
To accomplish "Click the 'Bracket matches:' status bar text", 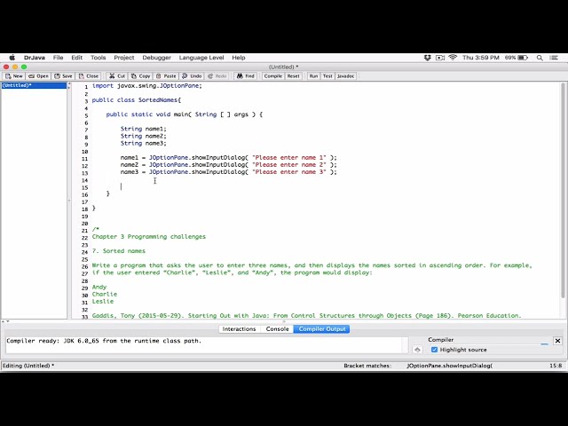I will click(367, 366).
